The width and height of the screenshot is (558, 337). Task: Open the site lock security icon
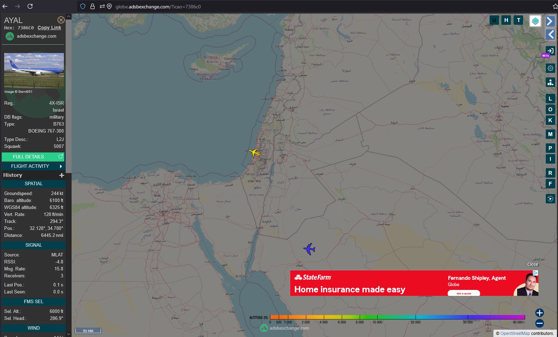[x=93, y=6]
